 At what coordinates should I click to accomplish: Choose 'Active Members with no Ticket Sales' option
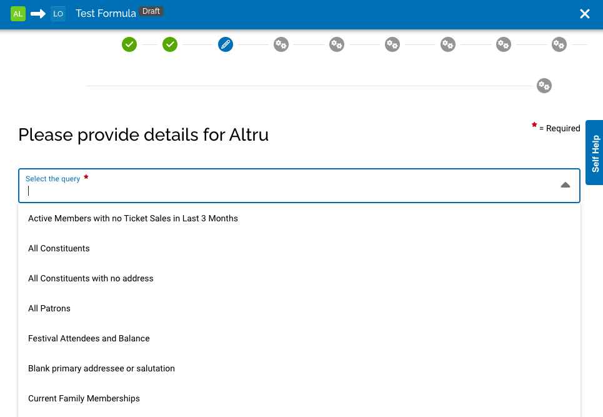(133, 218)
